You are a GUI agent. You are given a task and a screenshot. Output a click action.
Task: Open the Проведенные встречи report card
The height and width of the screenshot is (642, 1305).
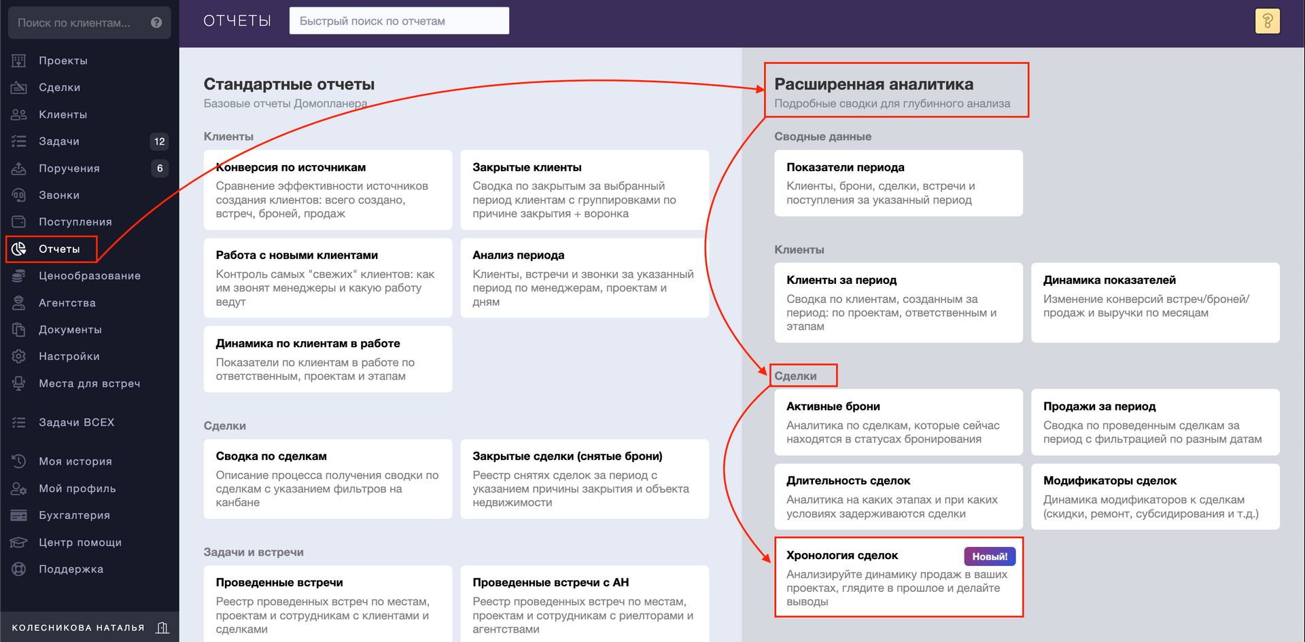(x=328, y=604)
